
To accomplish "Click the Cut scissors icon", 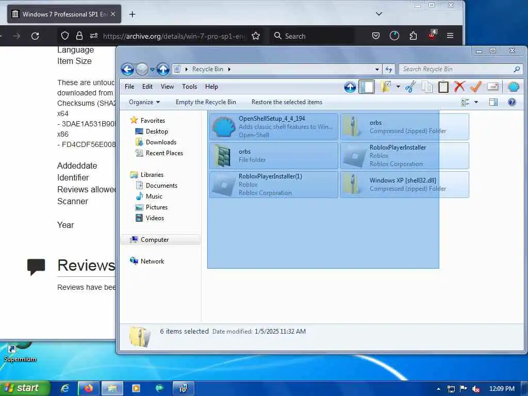I will click(x=411, y=87).
